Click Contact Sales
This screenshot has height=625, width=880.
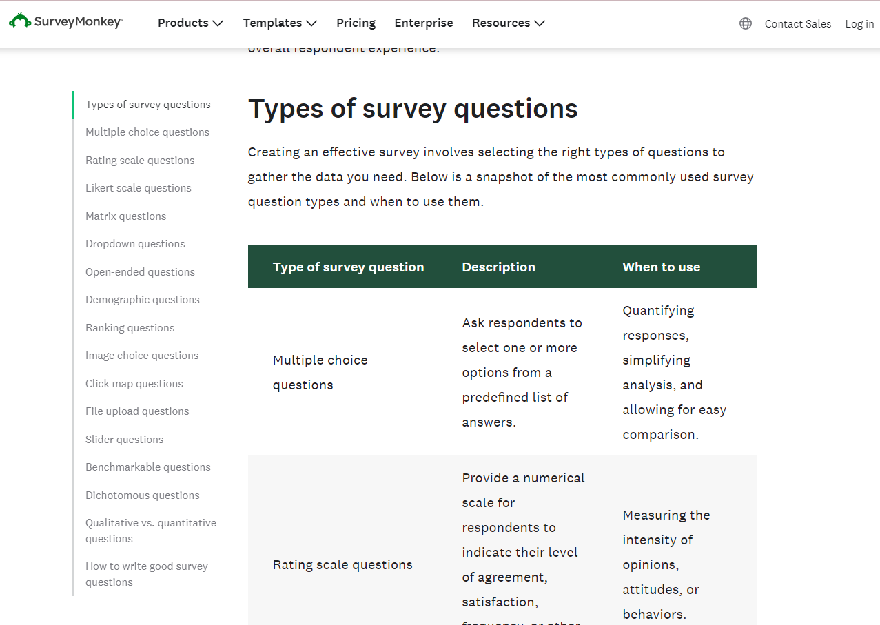(x=797, y=23)
